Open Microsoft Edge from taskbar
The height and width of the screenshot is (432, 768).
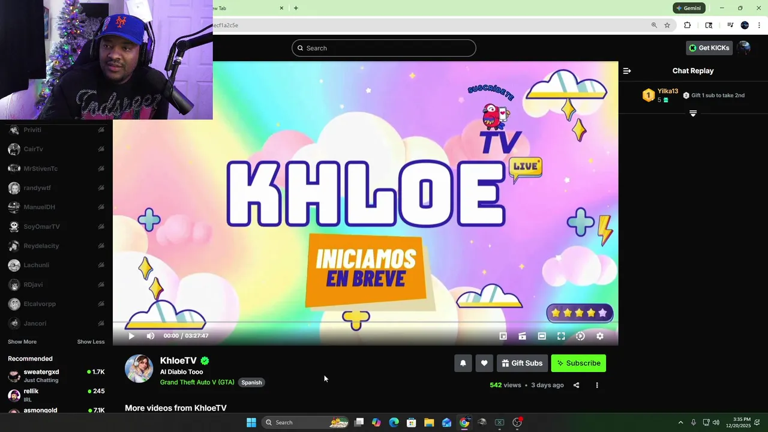pos(394,422)
